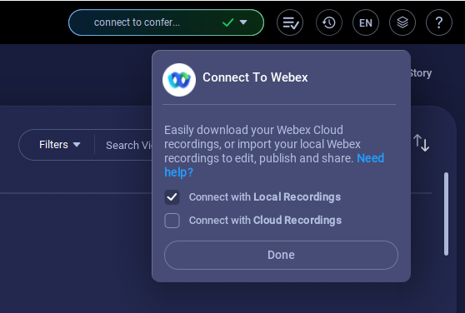Uncheck Connect with Local Recordings

(172, 197)
